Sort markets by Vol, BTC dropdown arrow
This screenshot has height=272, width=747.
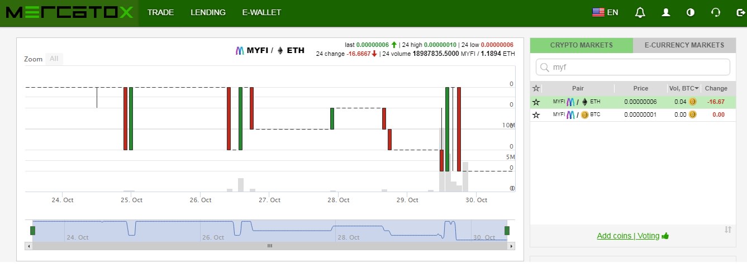[x=697, y=89]
